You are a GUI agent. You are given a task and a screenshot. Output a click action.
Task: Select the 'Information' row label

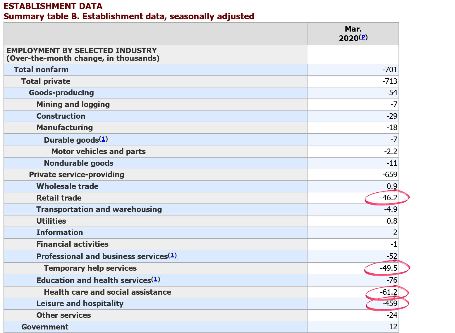60,232
